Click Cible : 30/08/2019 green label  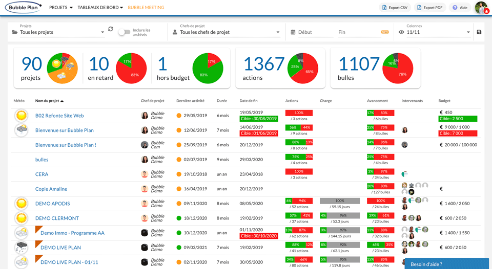[x=258, y=119]
